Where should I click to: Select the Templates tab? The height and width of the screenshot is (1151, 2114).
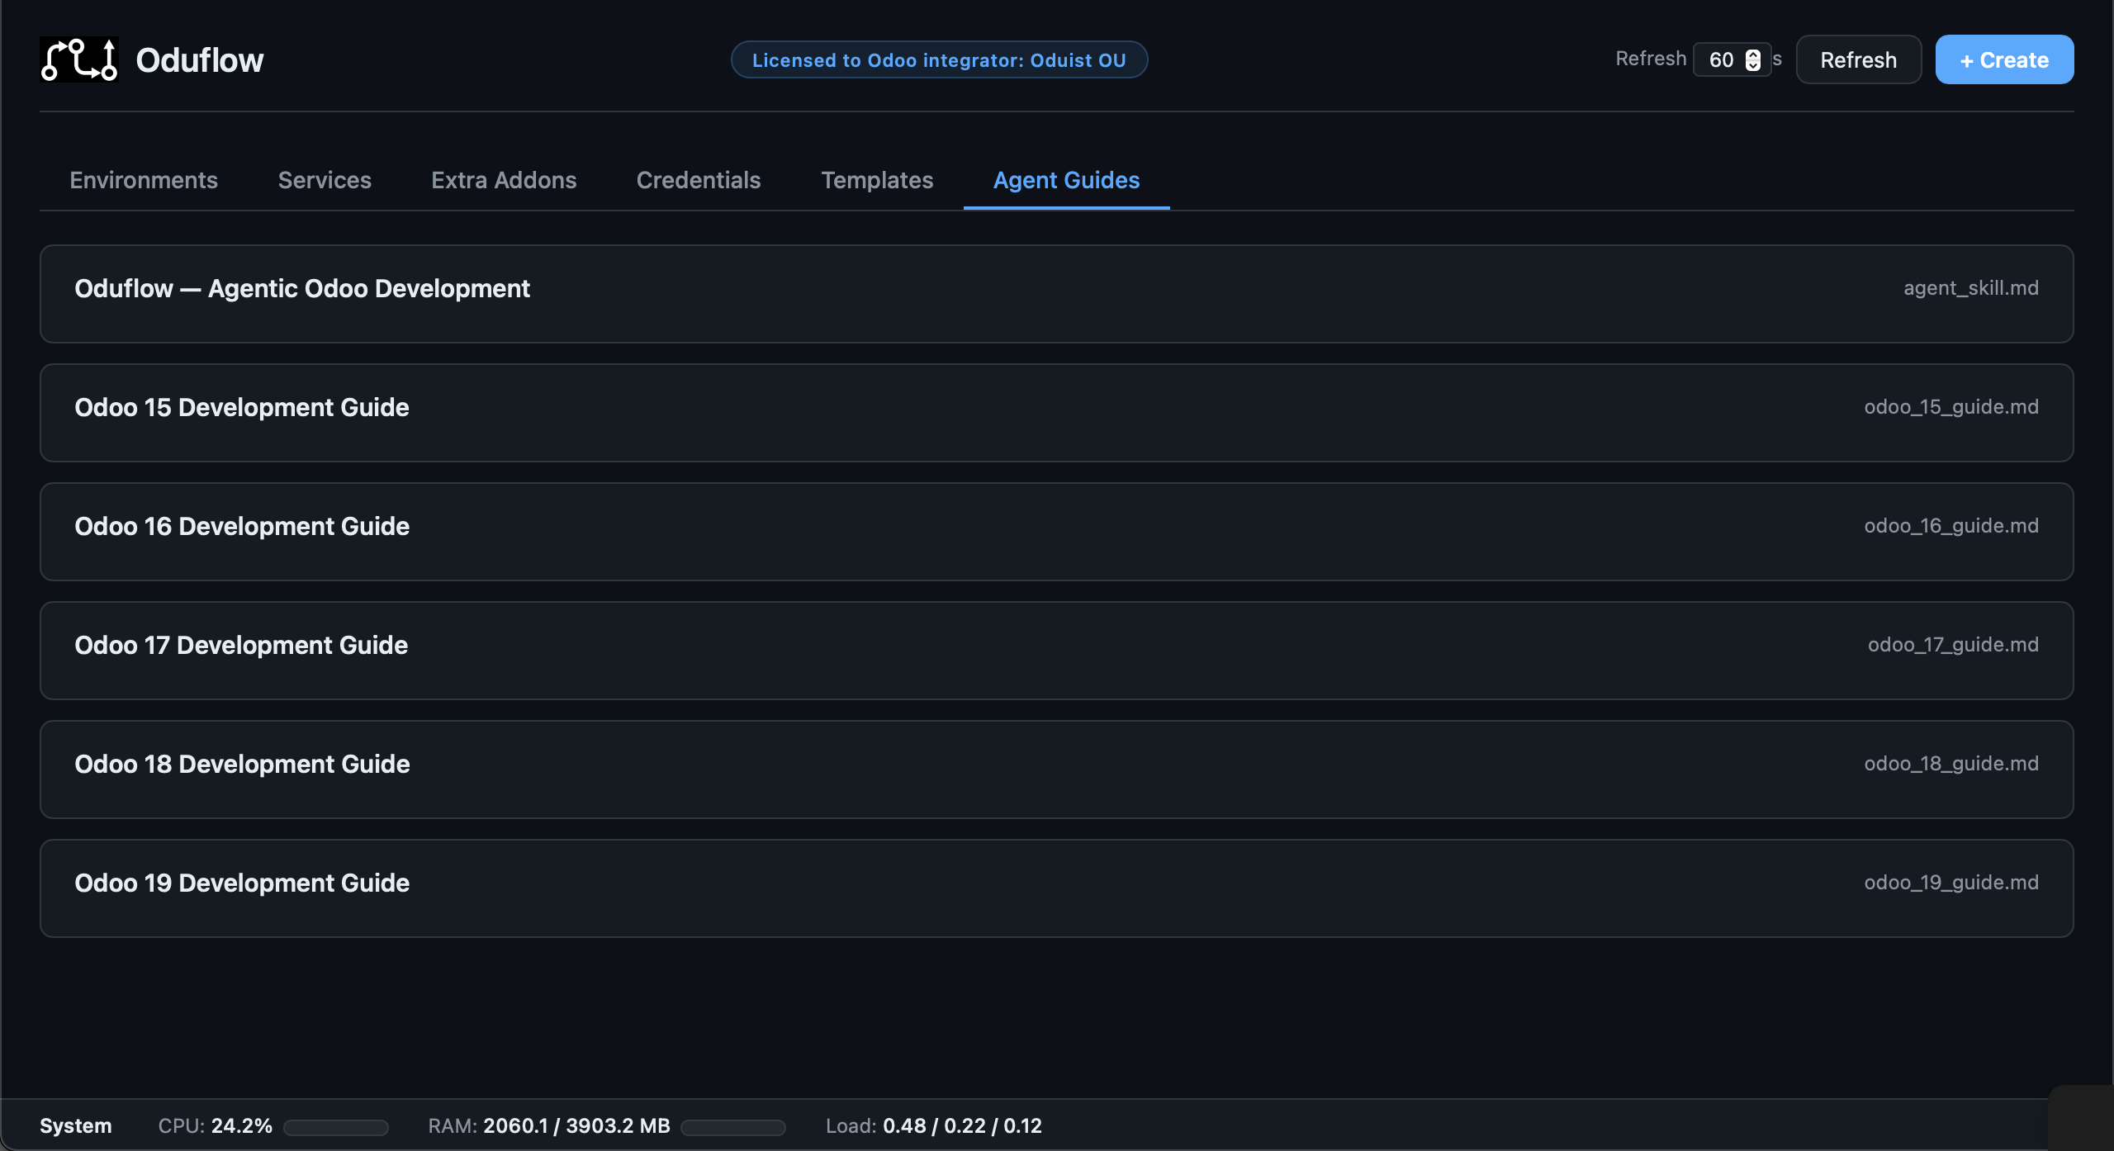877,180
